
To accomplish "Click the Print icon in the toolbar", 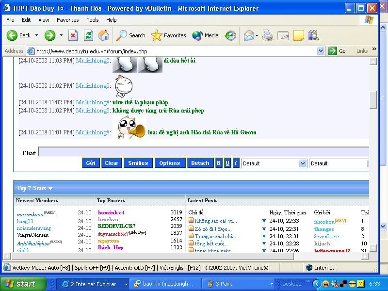I will click(267, 35).
